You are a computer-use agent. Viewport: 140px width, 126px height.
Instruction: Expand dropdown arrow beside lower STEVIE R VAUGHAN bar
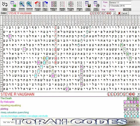(139, 94)
